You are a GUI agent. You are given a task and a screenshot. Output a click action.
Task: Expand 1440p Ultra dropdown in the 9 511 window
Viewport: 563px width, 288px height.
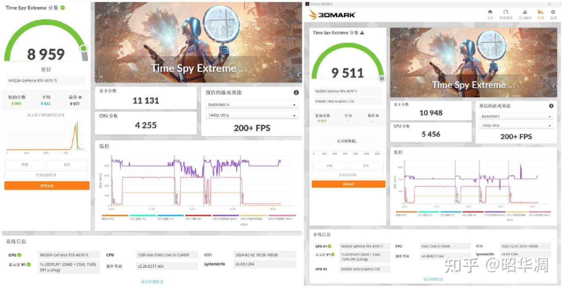[x=516, y=126]
